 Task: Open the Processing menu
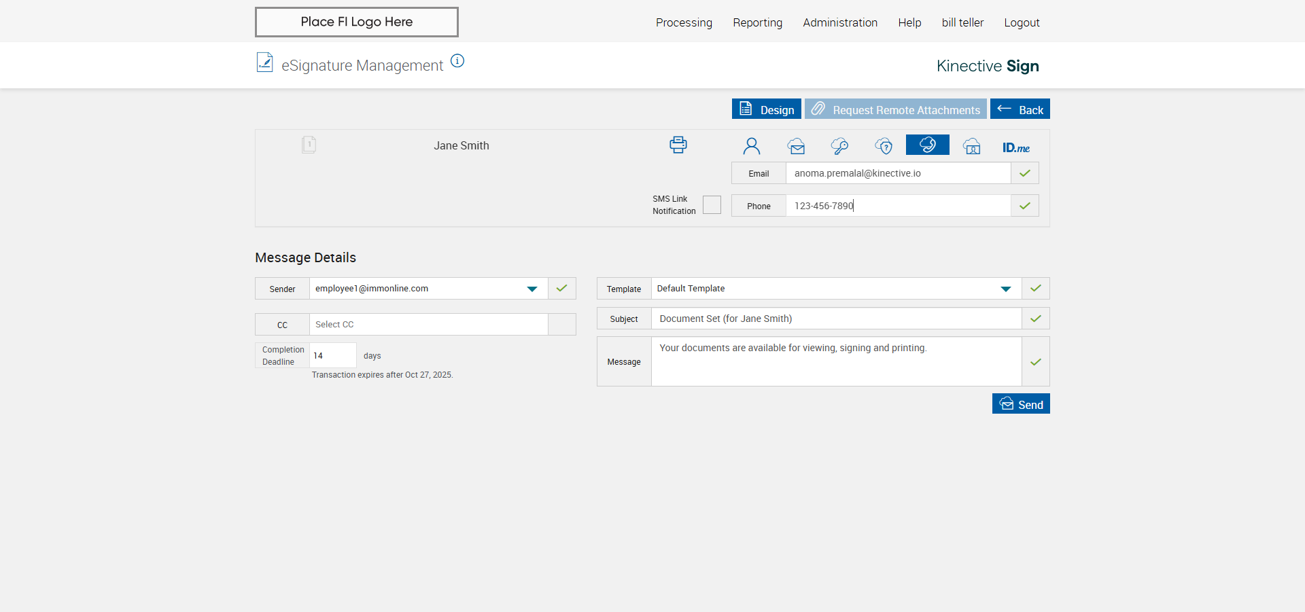(684, 22)
